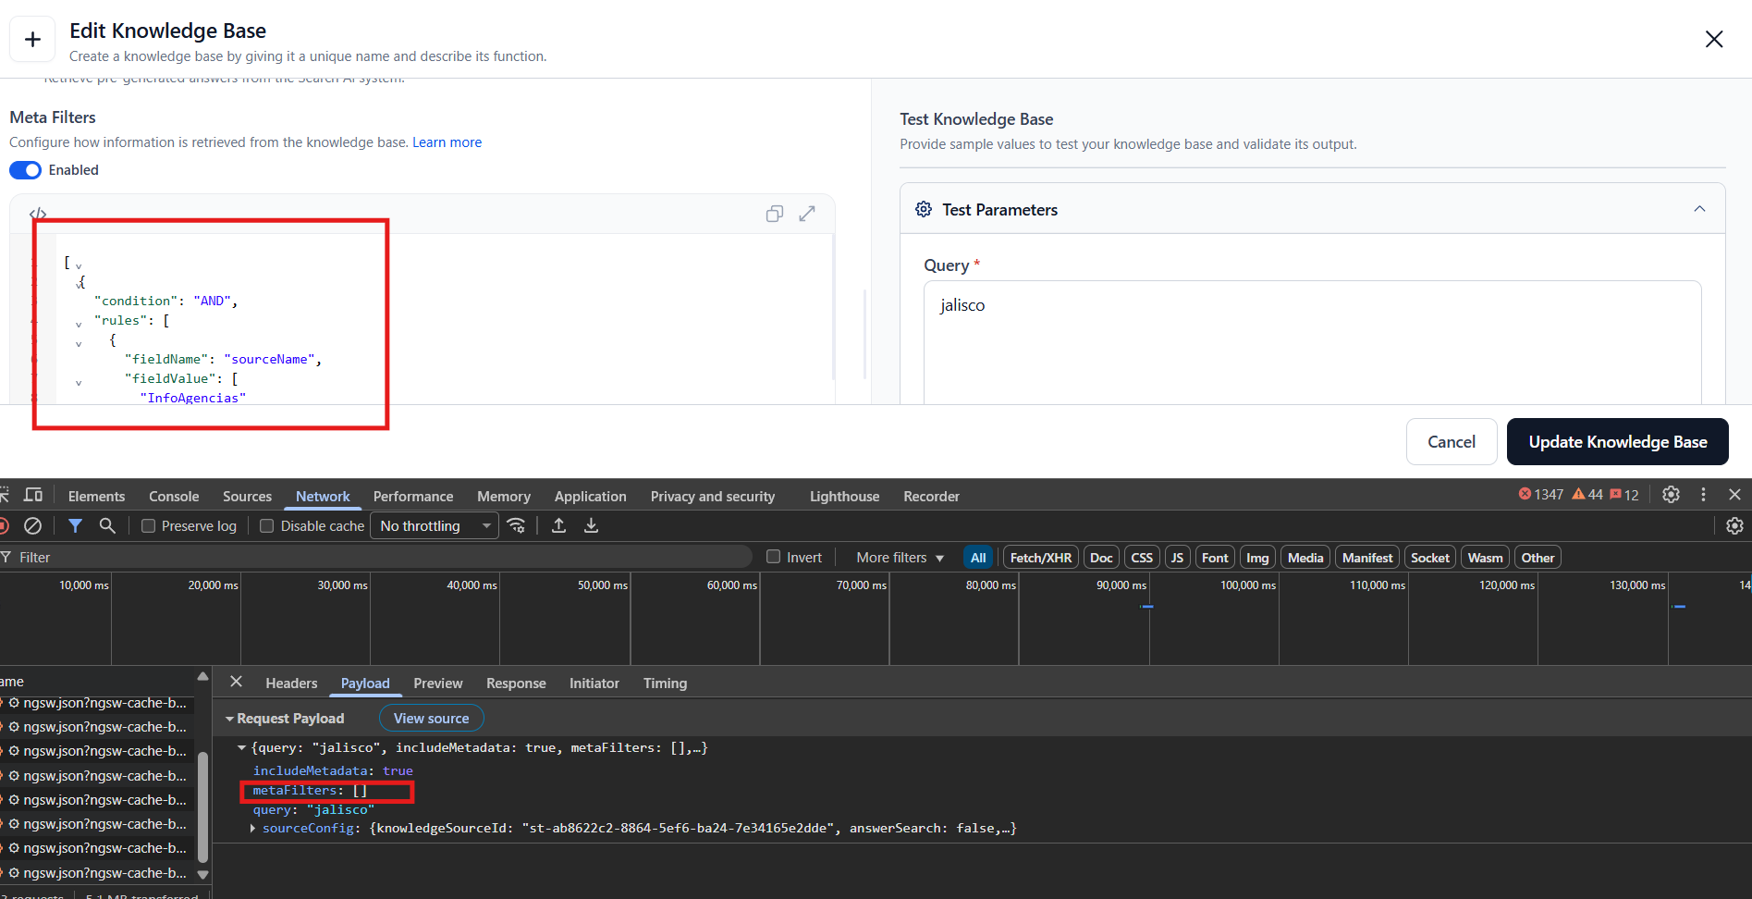Expand the sourceConfig payload object
This screenshot has height=899, width=1752.
click(x=252, y=829)
